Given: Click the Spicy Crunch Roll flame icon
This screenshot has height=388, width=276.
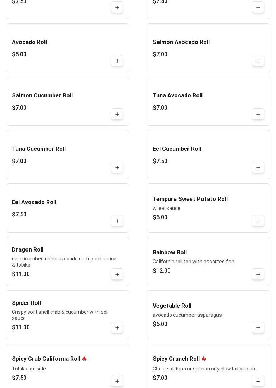Looking at the screenshot, I should coord(204,359).
